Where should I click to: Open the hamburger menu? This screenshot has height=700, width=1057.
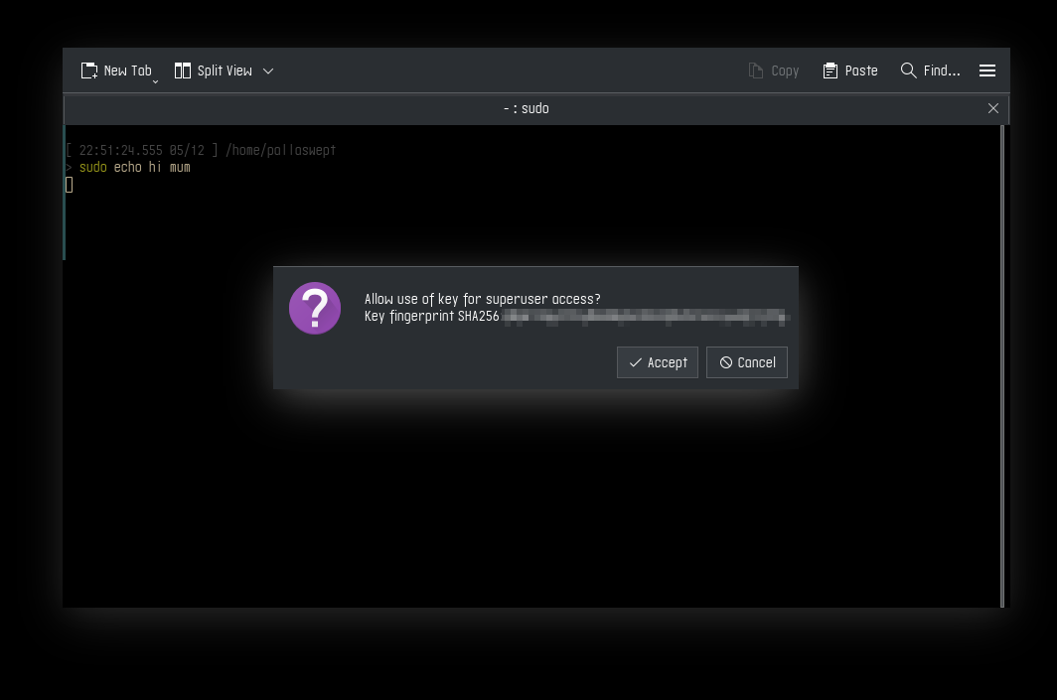(x=986, y=70)
